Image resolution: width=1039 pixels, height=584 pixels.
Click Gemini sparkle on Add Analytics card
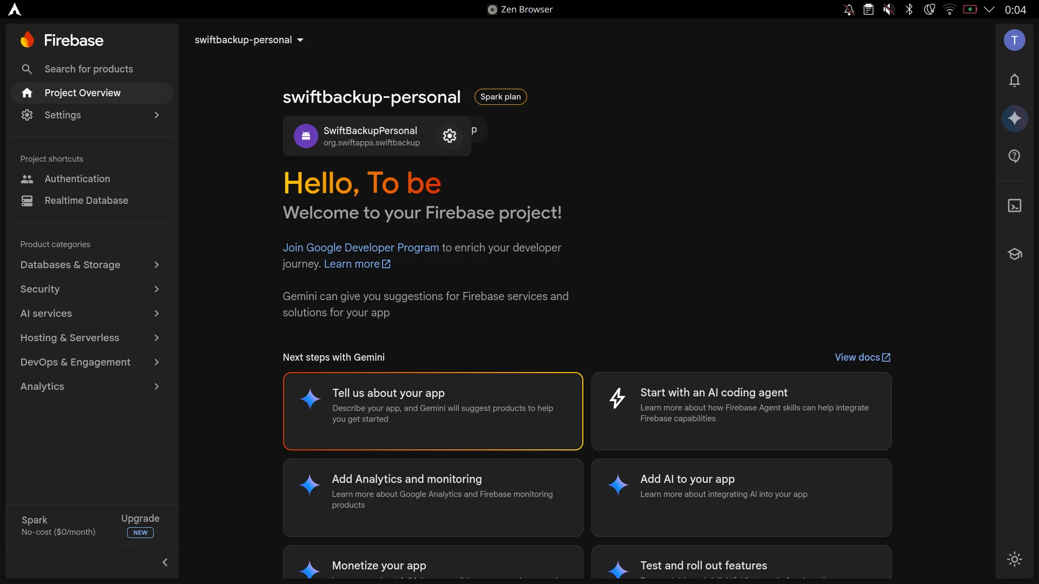click(310, 485)
